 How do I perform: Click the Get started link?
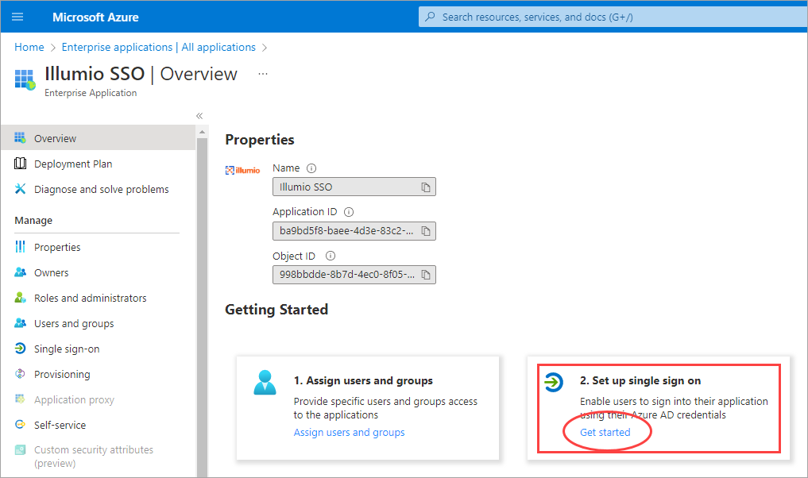click(606, 432)
